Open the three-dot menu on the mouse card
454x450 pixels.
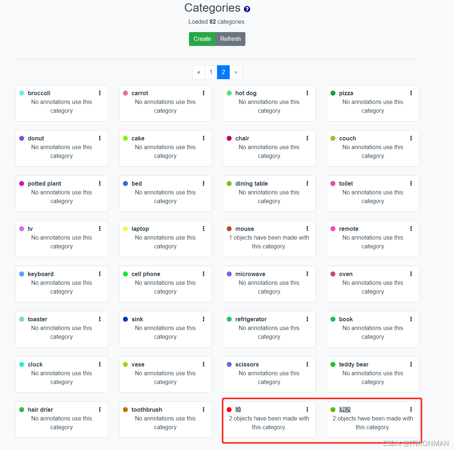point(307,229)
